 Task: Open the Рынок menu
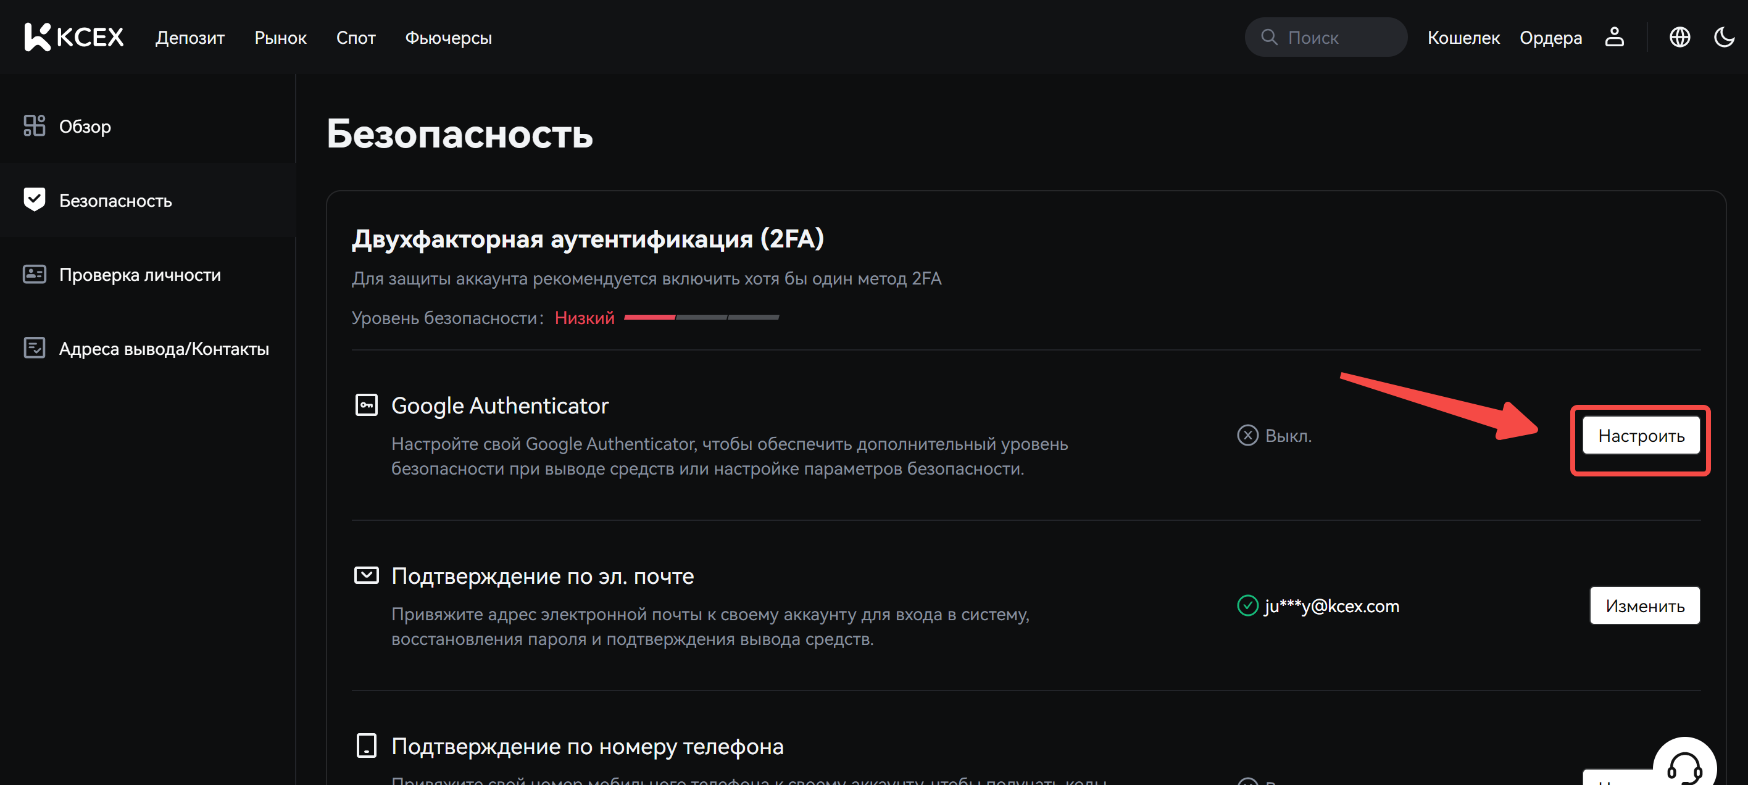click(x=280, y=38)
